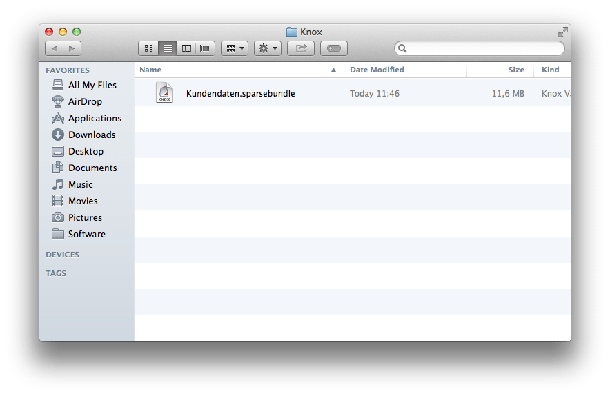Click the Edit Tags toolbar button

334,48
